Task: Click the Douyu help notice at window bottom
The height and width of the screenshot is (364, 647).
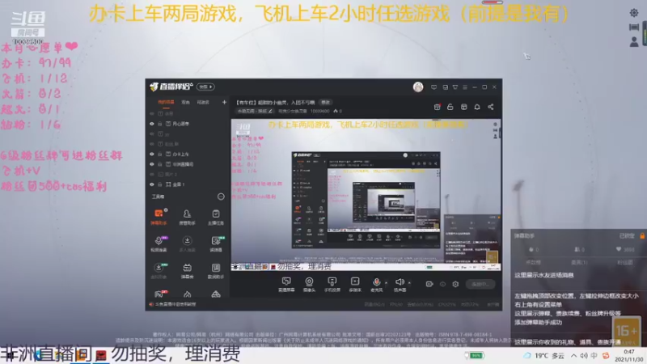Action: 173,304
